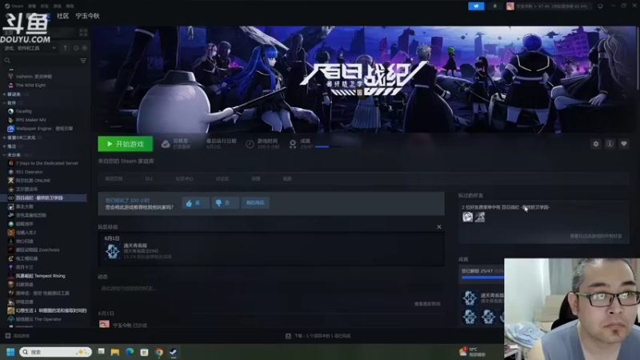Open Microsoft Edge from taskbar

click(130, 352)
